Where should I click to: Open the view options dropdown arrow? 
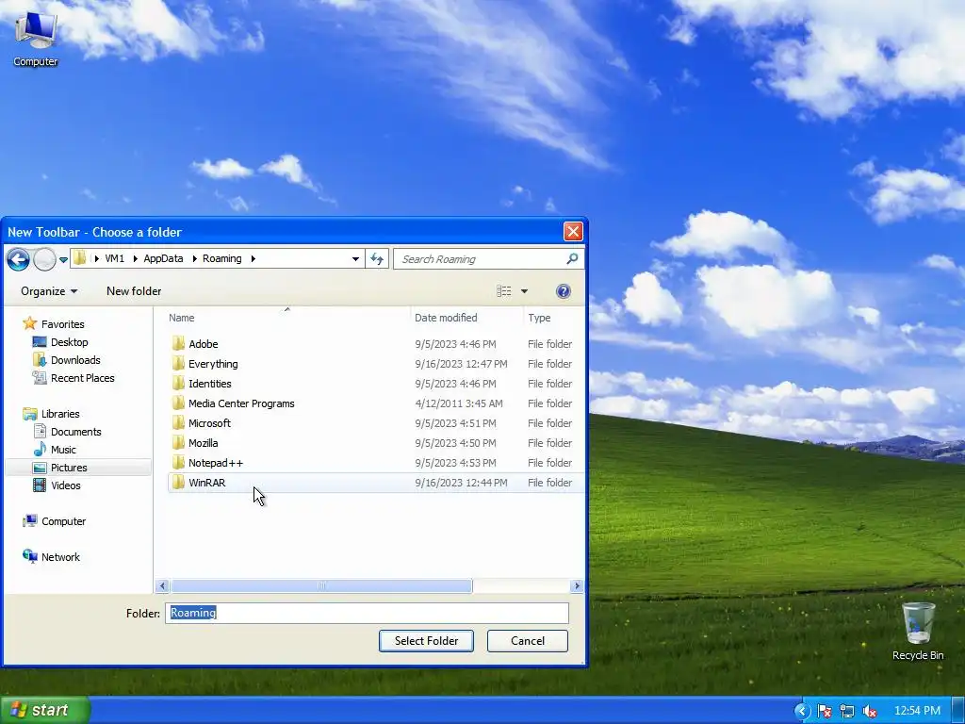tap(524, 291)
